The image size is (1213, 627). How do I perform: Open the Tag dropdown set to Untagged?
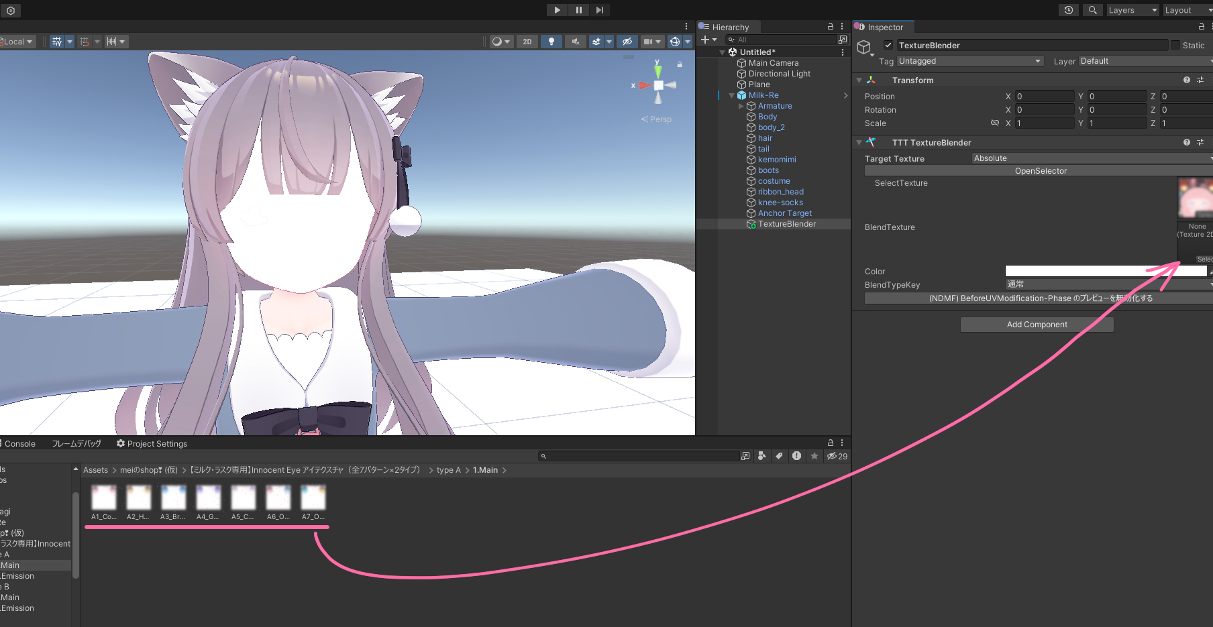coord(969,61)
